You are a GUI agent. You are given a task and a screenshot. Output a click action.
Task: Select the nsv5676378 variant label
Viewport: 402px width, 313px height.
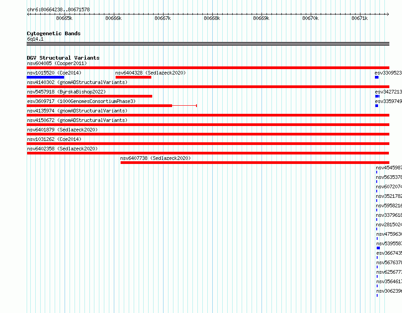pos(389,262)
